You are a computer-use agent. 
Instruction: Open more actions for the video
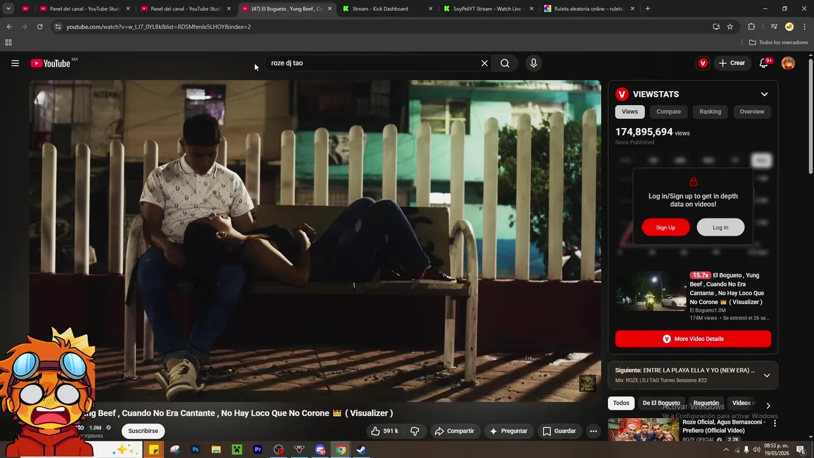coord(593,431)
